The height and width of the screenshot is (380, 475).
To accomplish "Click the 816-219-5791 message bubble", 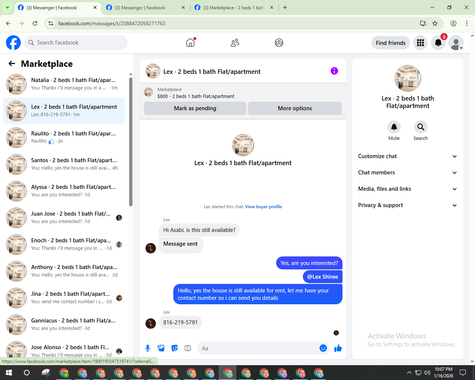I will coord(180,322).
